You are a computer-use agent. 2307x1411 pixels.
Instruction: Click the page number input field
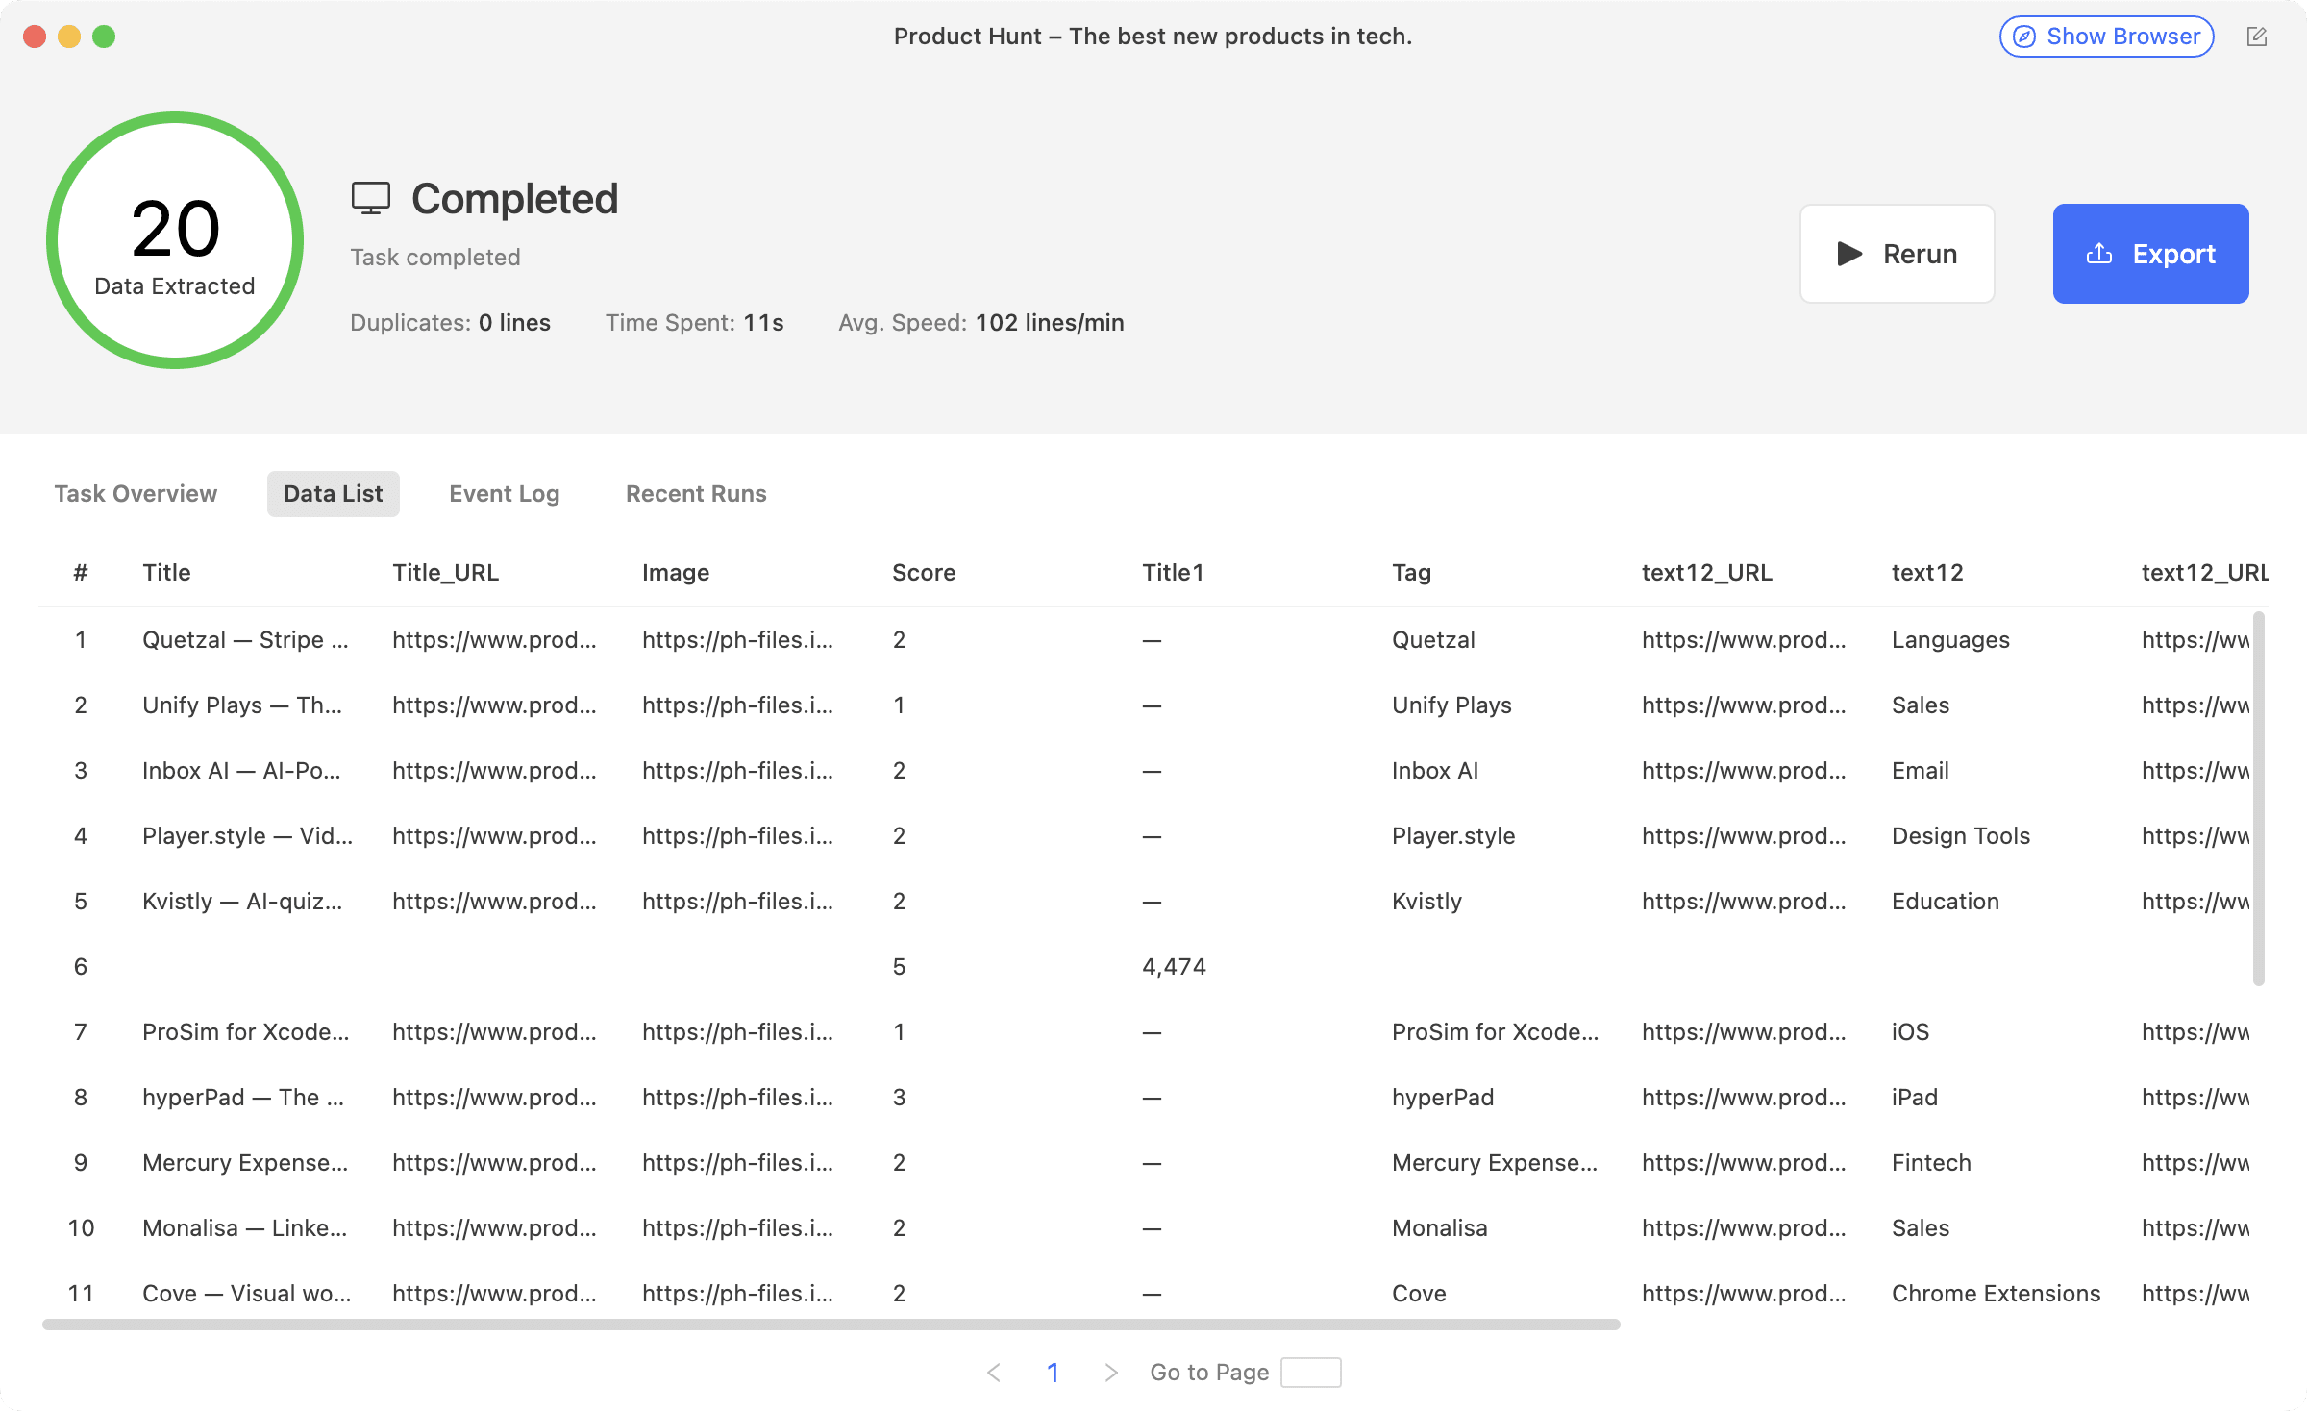click(1308, 1372)
